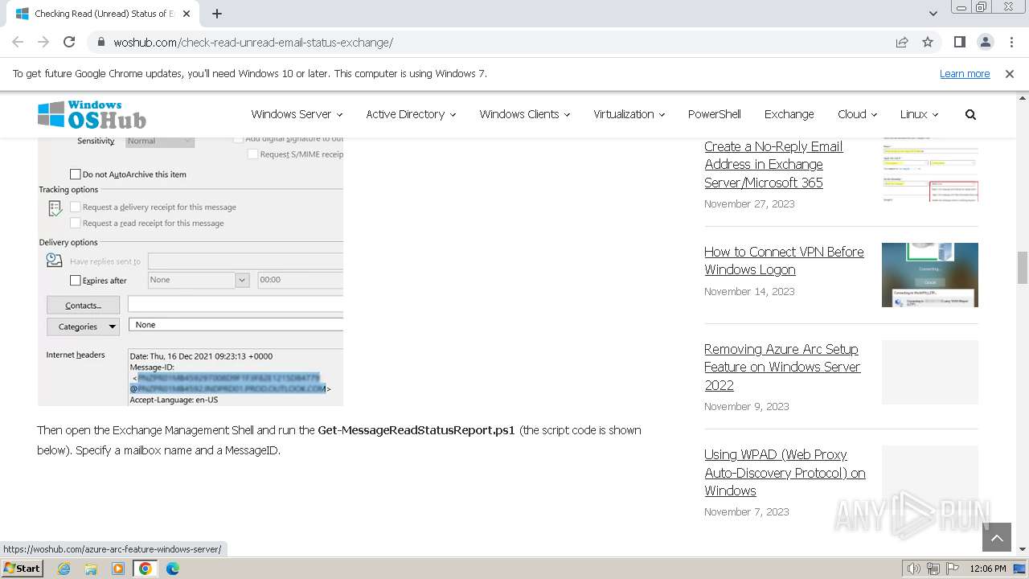Open the share page icon
Image resolution: width=1029 pixels, height=579 pixels.
pos(902,42)
